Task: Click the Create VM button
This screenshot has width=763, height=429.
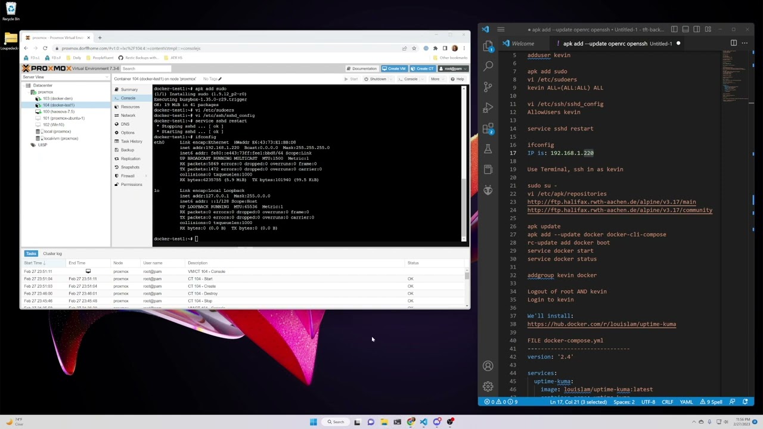Action: click(x=394, y=69)
